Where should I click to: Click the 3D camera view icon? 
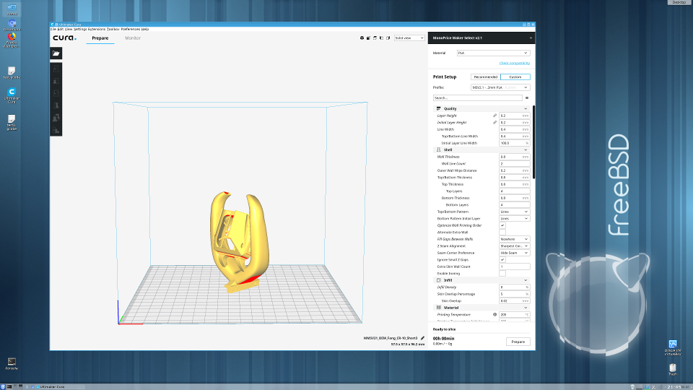pyautogui.click(x=361, y=38)
